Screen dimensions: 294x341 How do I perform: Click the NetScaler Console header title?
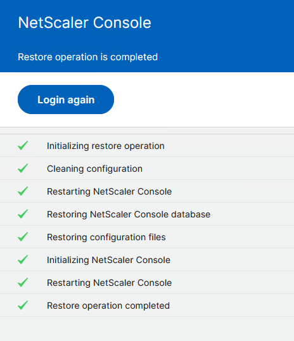pyautogui.click(x=84, y=23)
